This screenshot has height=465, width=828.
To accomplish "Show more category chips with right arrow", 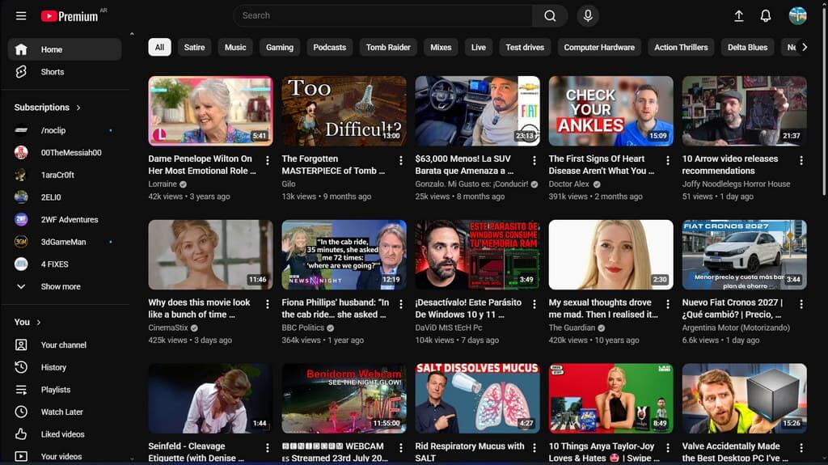I will click(805, 47).
